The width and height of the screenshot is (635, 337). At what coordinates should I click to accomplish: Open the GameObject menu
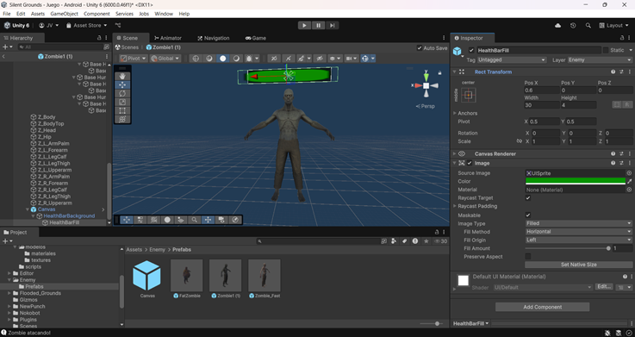pos(64,14)
